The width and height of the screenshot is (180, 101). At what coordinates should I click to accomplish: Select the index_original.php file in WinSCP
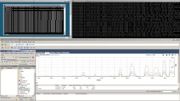[24, 89]
